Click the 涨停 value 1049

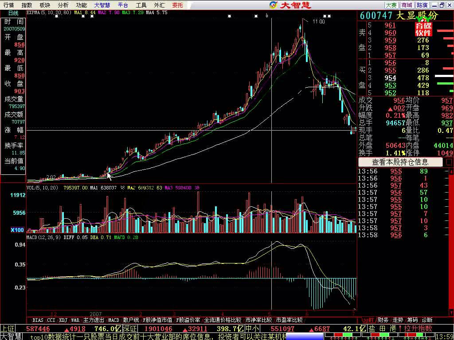click(x=446, y=153)
